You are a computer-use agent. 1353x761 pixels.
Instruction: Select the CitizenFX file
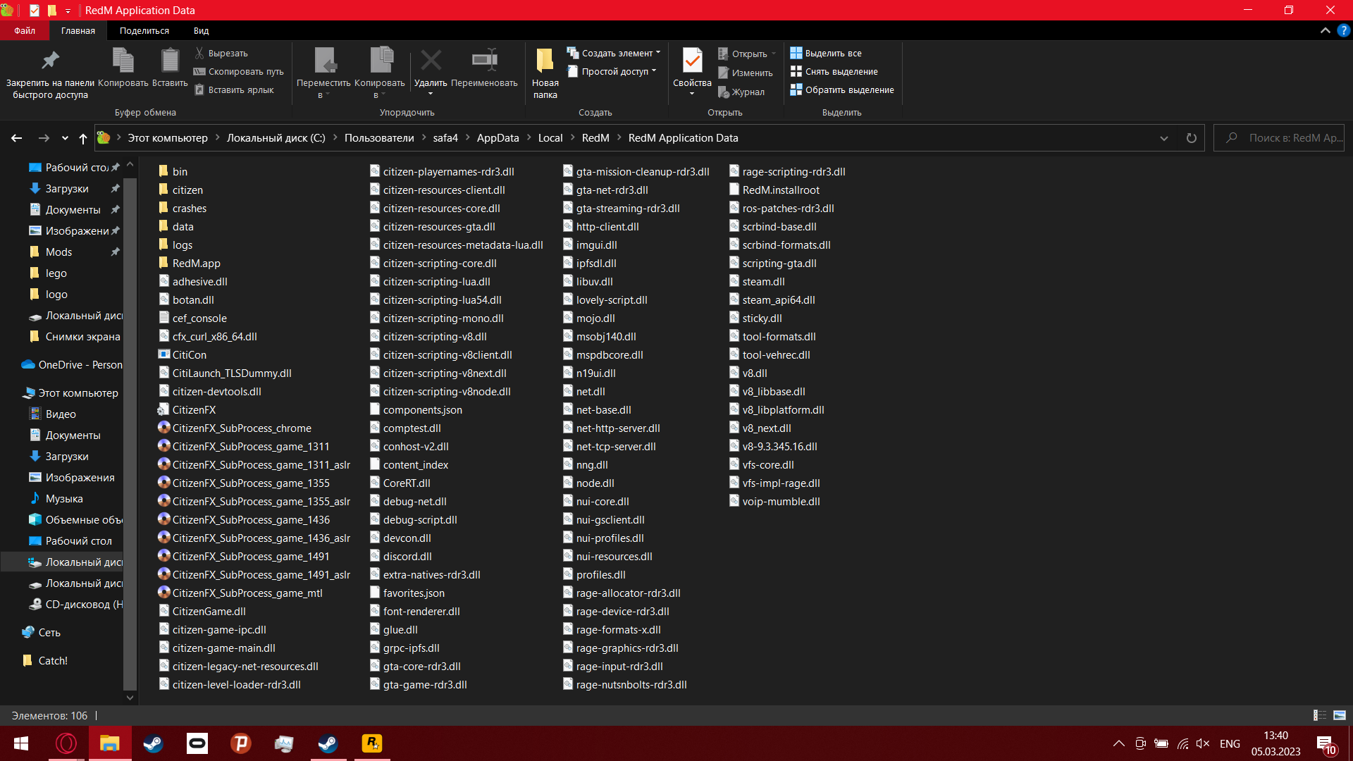coord(186,410)
